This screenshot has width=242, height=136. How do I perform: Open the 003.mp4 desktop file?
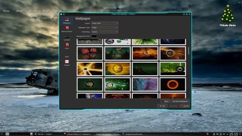click(46, 11)
